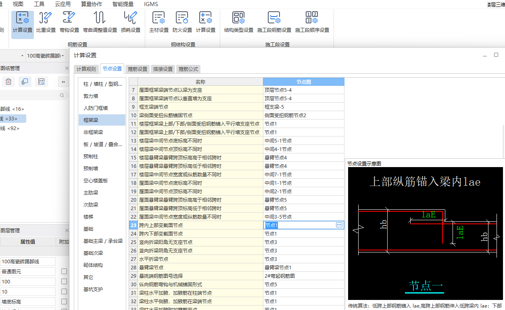
Task: Open the 智能提量 menu
Action: pos(123,4)
